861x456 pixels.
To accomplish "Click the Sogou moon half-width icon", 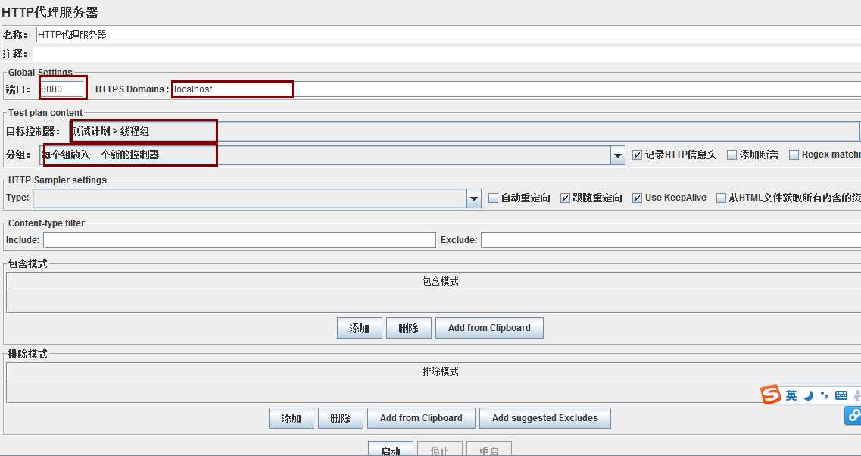I will click(808, 395).
